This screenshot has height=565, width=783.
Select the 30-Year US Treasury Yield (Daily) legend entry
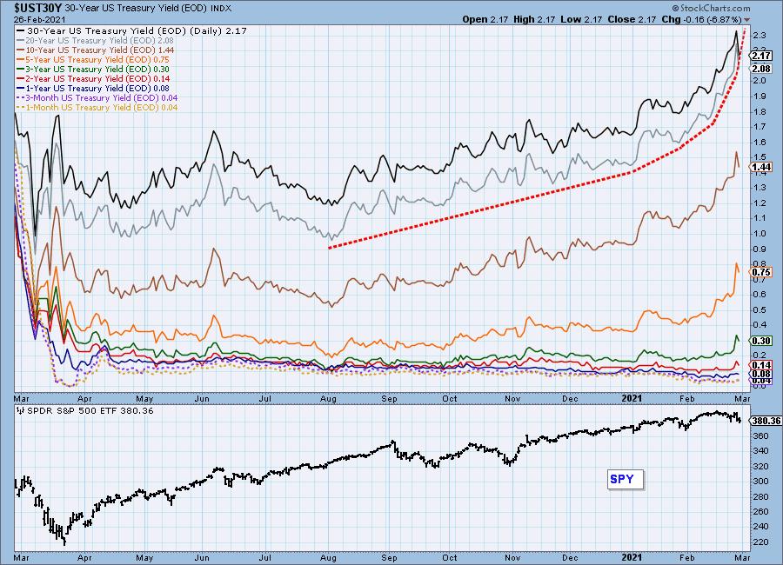point(132,31)
